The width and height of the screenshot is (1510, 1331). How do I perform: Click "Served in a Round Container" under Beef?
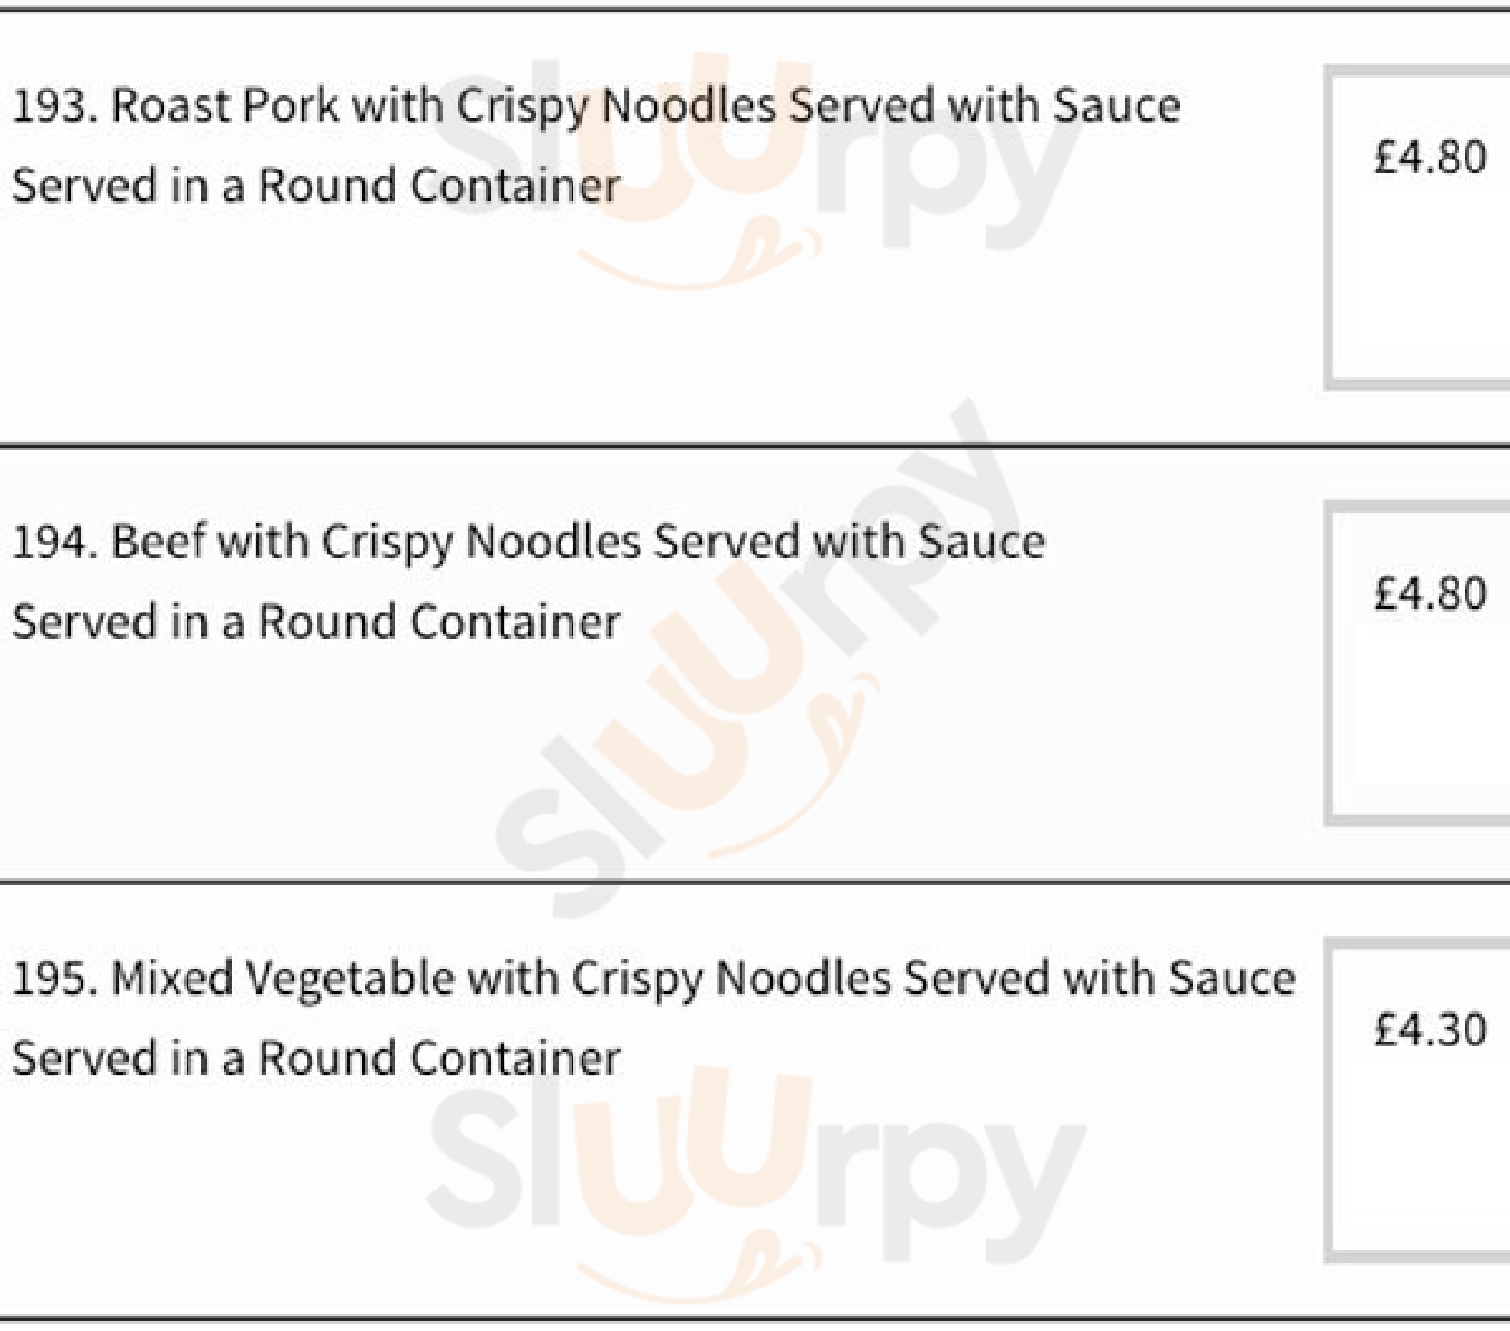click(315, 622)
